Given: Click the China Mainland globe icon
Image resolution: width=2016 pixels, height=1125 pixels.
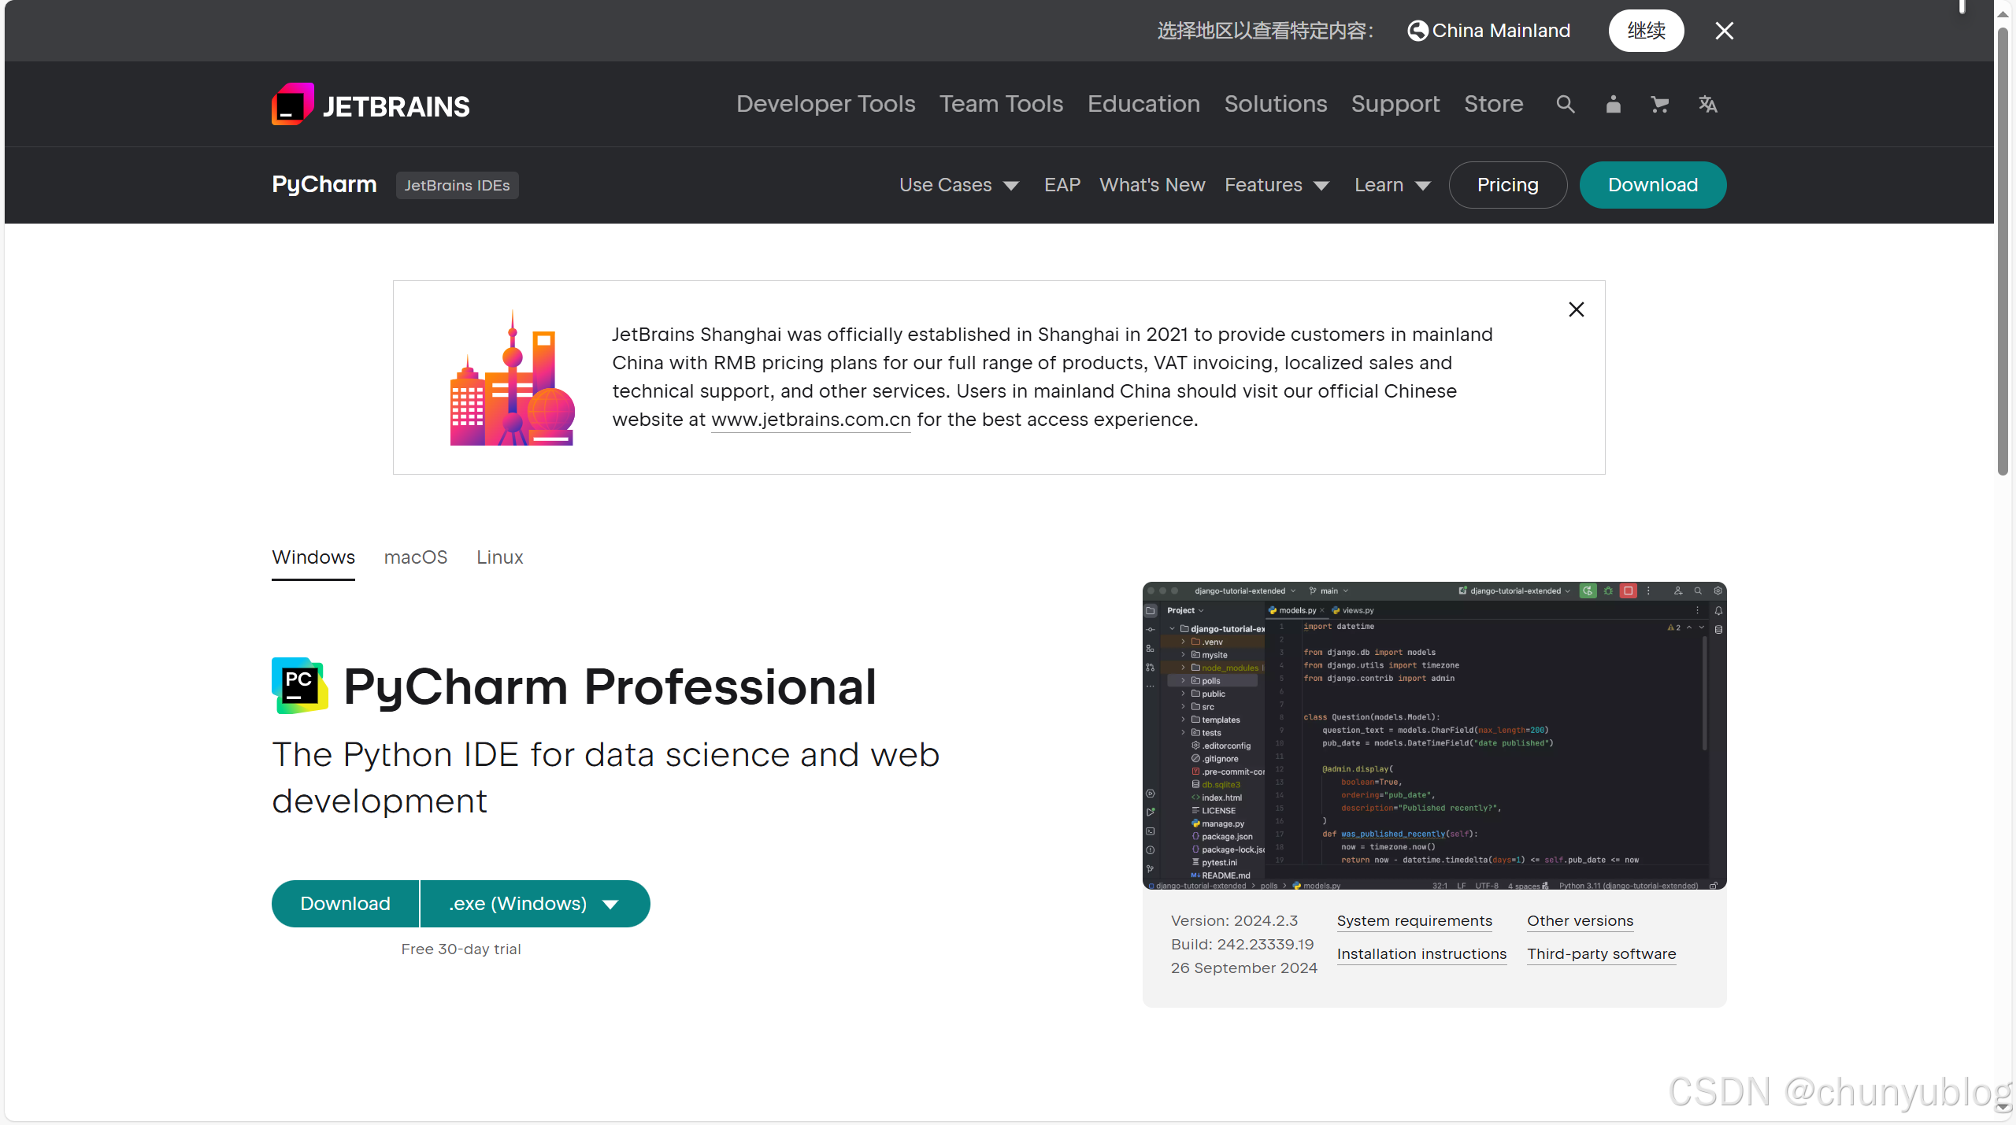Looking at the screenshot, I should point(1417,31).
